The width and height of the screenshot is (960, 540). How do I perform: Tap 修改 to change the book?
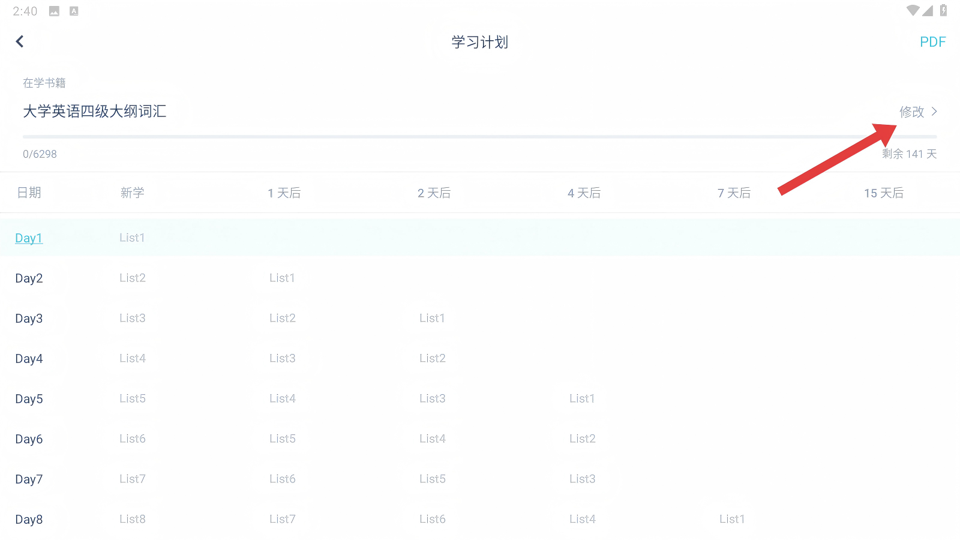point(911,112)
